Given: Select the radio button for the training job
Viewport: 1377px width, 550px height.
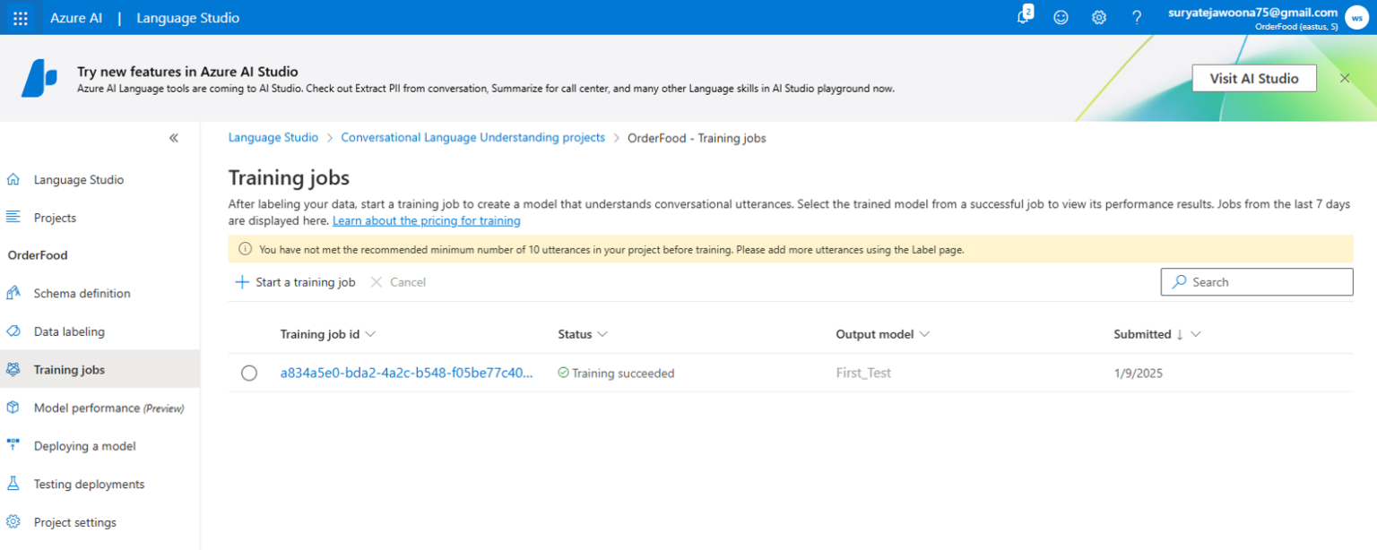Looking at the screenshot, I should tap(248, 373).
